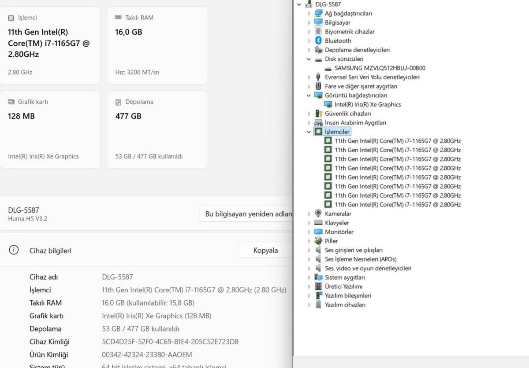529x368 pixels.
Task: Click the Disk sürücüleri drive icon
Action: tap(318, 59)
